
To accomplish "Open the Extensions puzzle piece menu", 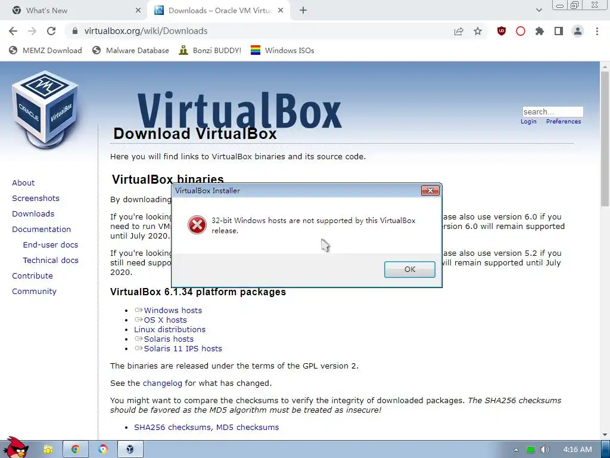I will pyautogui.click(x=540, y=31).
